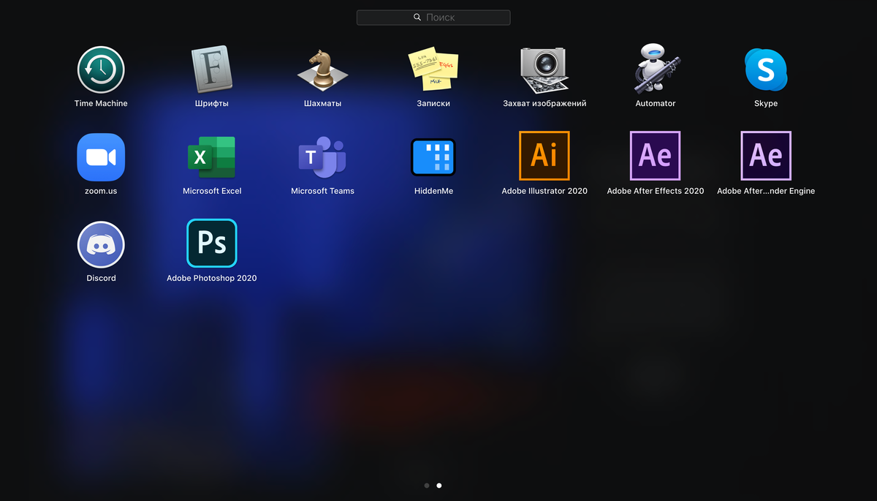Viewport: 877px width, 501px height.
Task: Click the Поиск search field
Action: tap(433, 17)
